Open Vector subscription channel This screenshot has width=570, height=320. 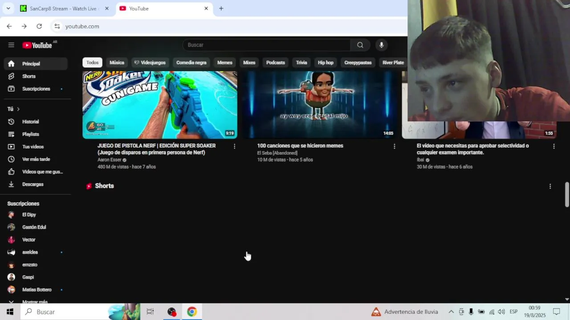[36, 240]
